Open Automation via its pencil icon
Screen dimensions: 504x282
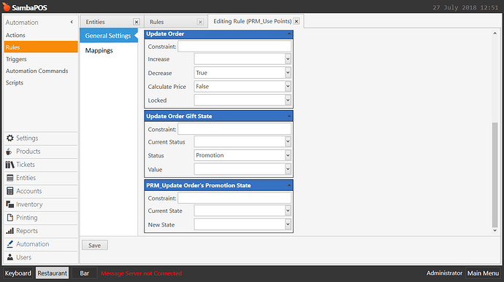(10, 244)
